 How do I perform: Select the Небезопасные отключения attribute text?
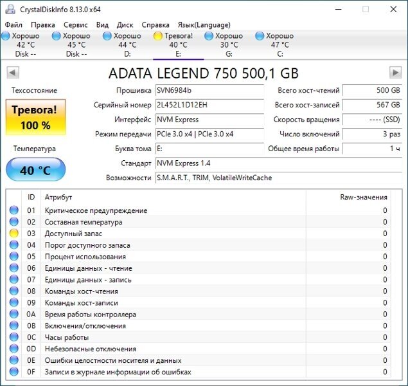91,349
